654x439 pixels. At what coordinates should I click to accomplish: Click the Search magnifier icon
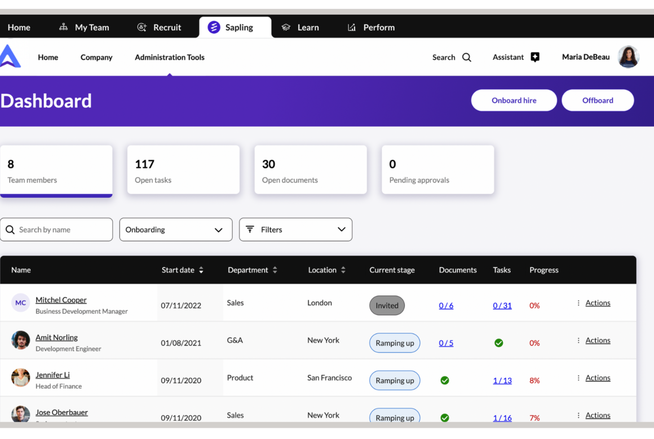[x=467, y=57]
